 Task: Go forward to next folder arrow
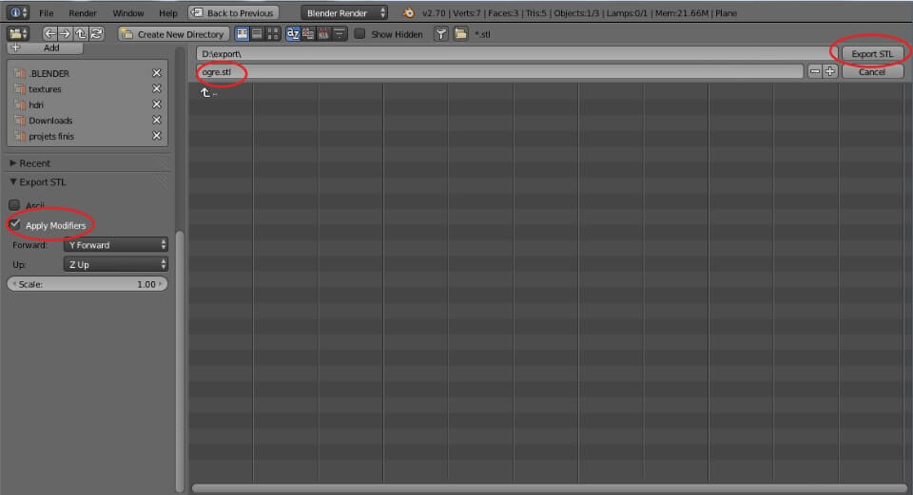point(66,34)
